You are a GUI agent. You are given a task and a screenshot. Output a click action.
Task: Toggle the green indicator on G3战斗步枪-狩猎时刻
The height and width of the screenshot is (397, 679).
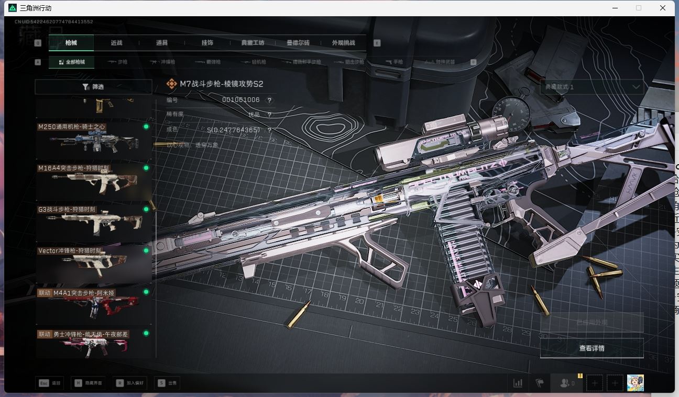click(145, 208)
